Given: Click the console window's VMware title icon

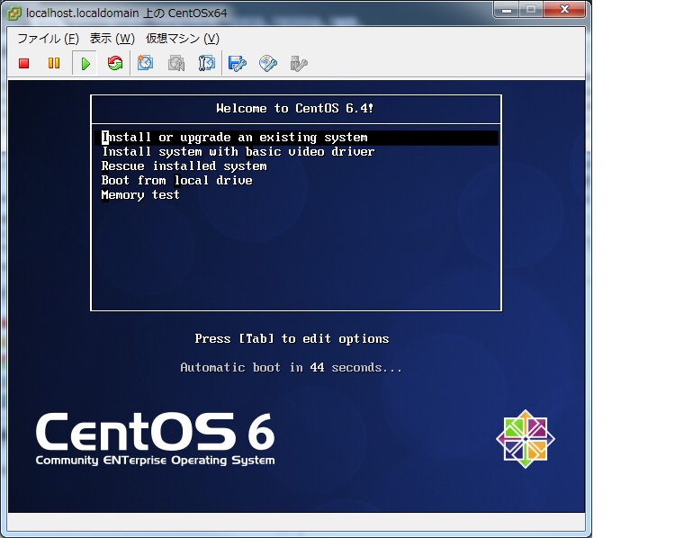Looking at the screenshot, I should 14,13.
